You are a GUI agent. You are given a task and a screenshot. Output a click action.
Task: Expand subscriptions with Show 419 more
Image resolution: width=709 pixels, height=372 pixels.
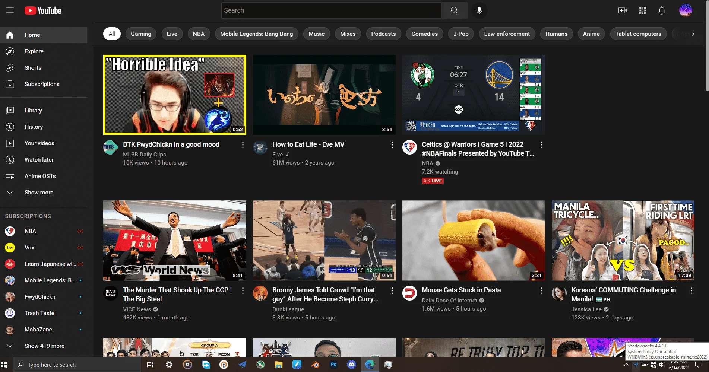tap(44, 346)
